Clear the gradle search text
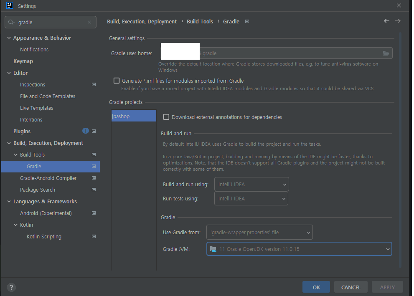414x296 pixels. (89, 22)
